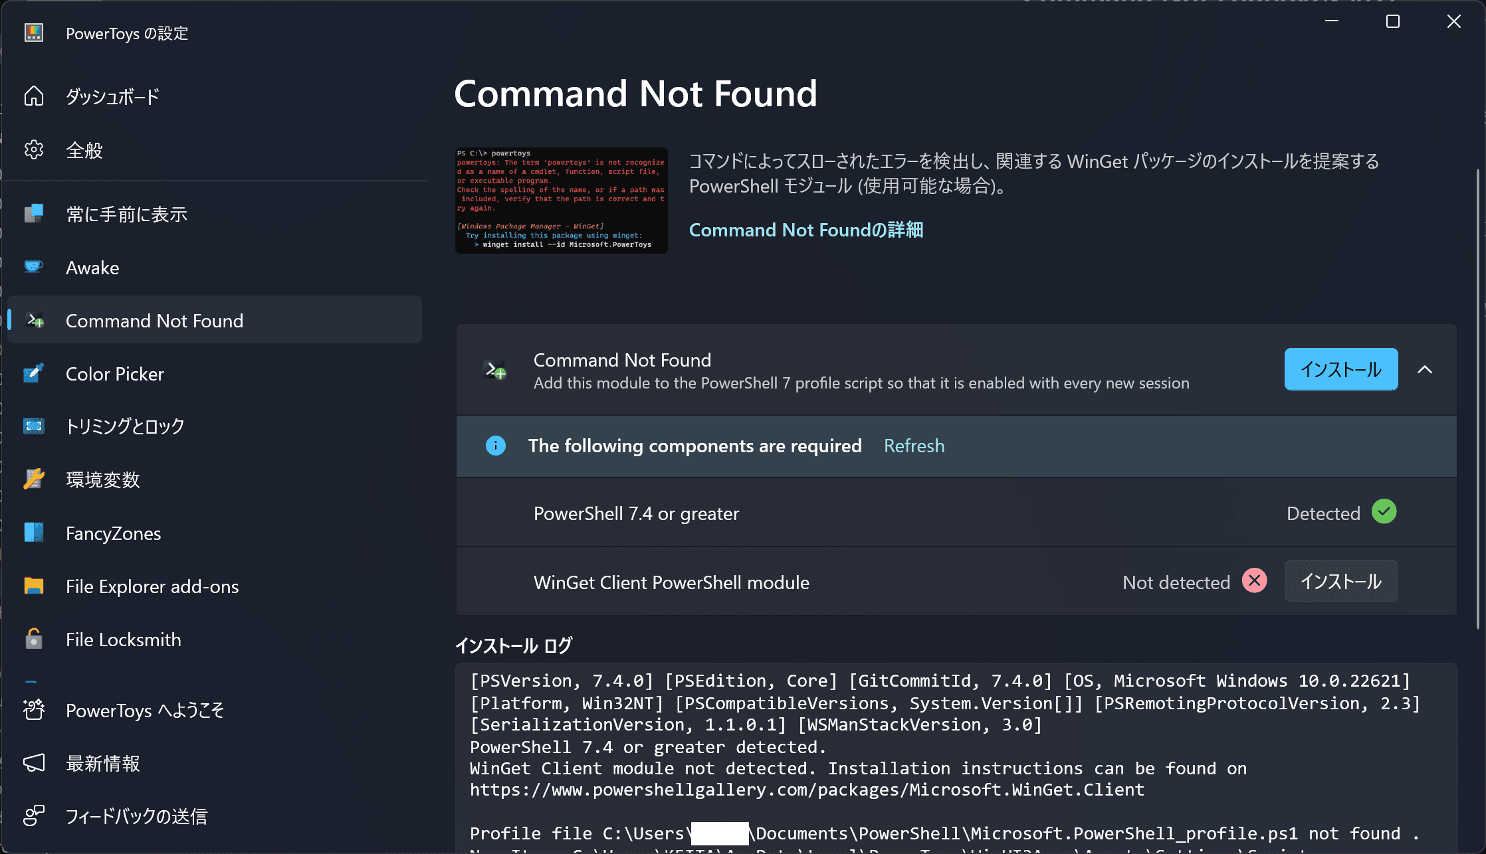The width and height of the screenshot is (1486, 854).
Task: Click the 最新情報 megaphone icon
Action: 34,764
